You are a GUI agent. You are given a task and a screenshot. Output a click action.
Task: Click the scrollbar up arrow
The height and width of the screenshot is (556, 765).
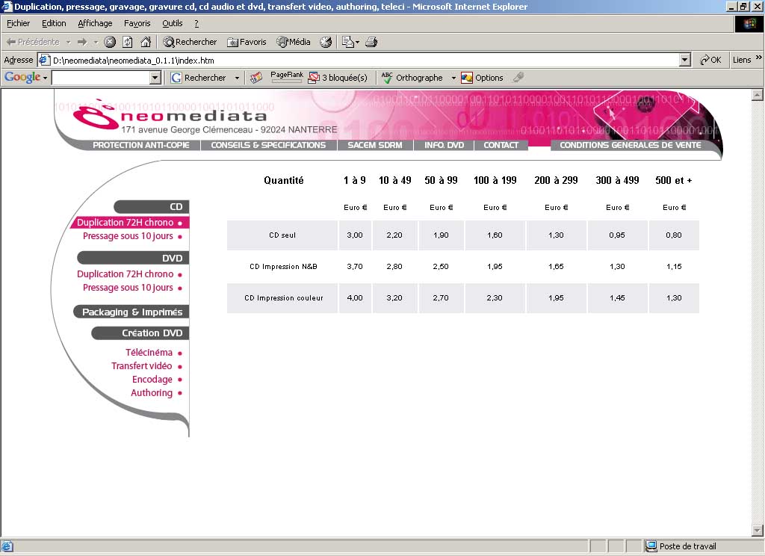coord(758,95)
